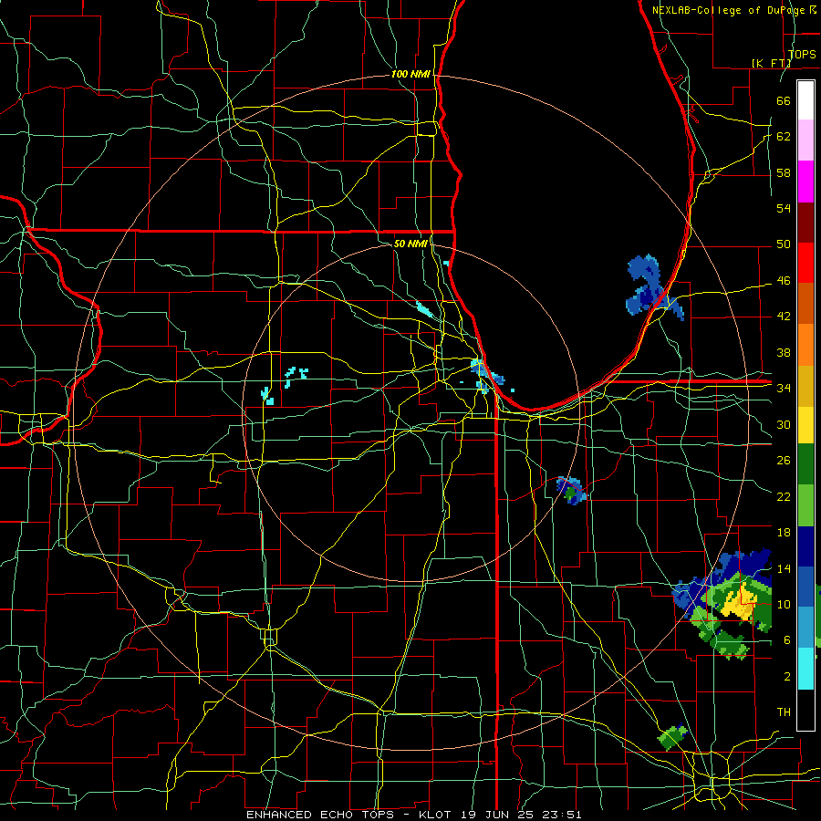Click the 14 value on the legend
821x821 pixels.
[784, 569]
